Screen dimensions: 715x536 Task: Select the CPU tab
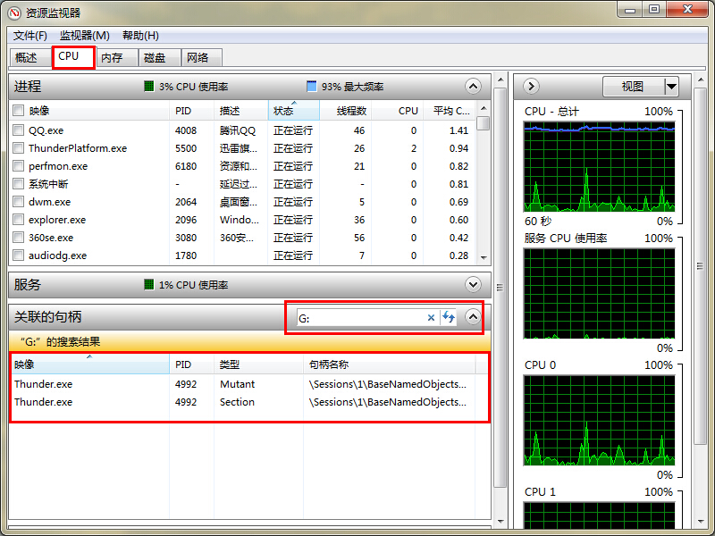coord(73,57)
